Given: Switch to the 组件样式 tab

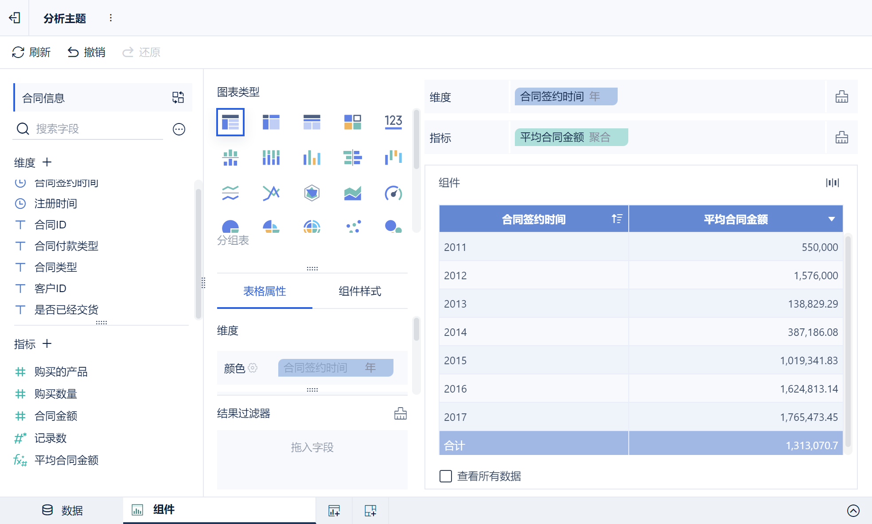Looking at the screenshot, I should pos(359,291).
